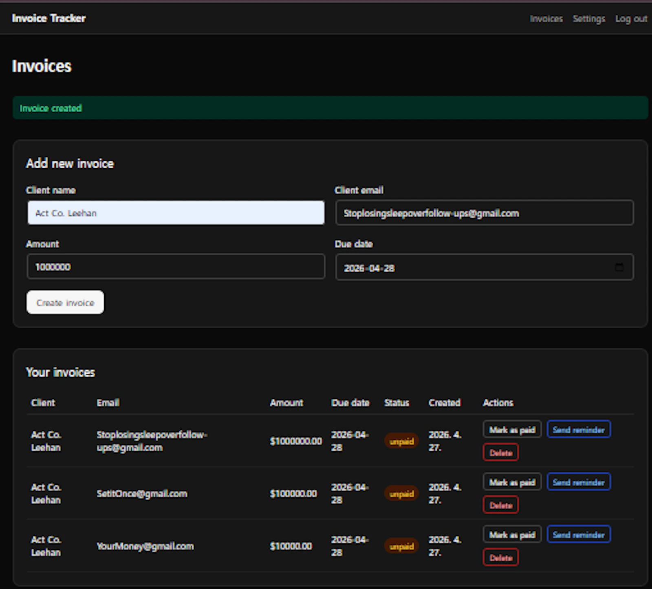Mark the $1000000.00 invoice as paid
This screenshot has width=652, height=589.
[x=512, y=429]
